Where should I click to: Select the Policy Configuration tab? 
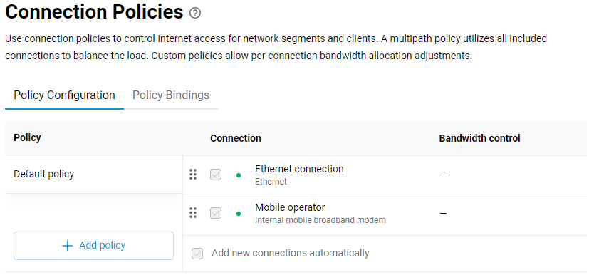tap(64, 95)
